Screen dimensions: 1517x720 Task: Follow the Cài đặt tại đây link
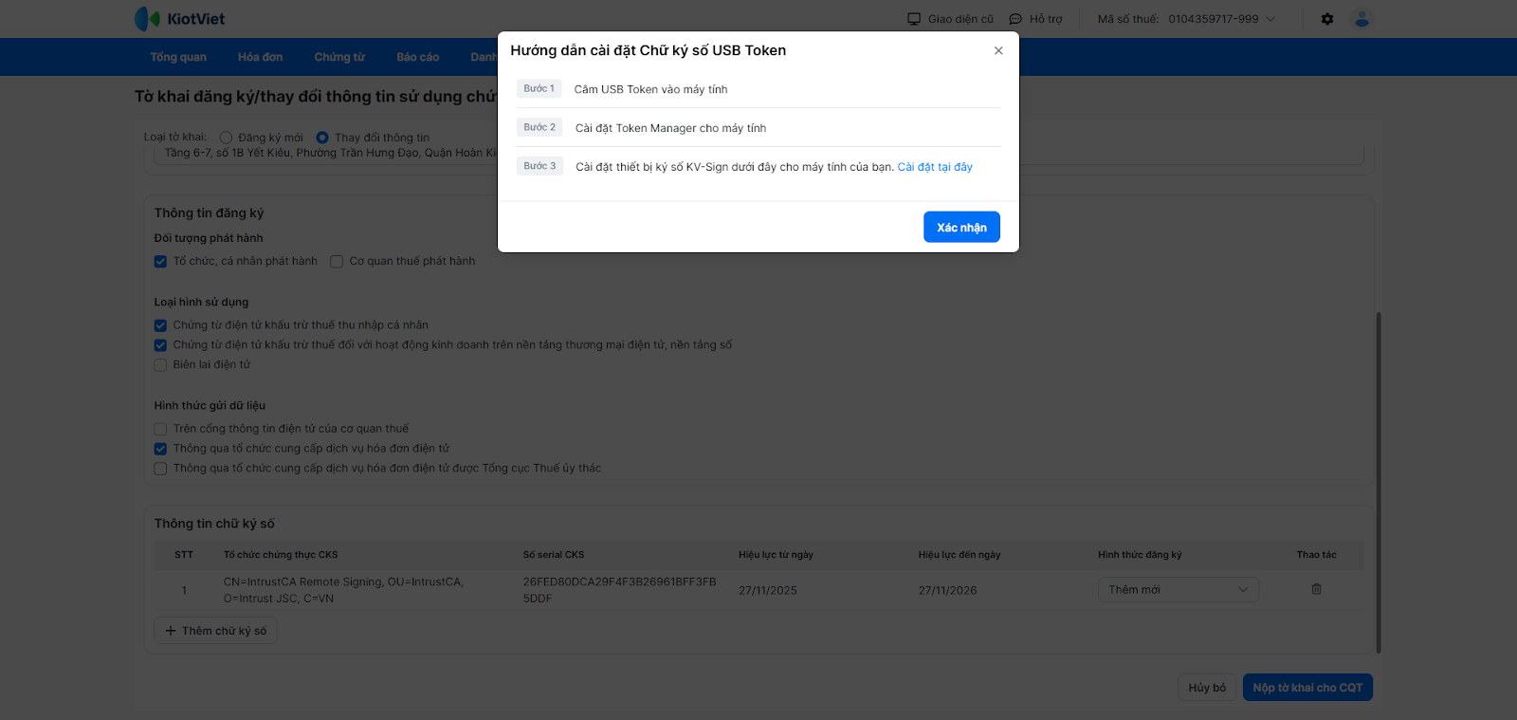point(935,167)
